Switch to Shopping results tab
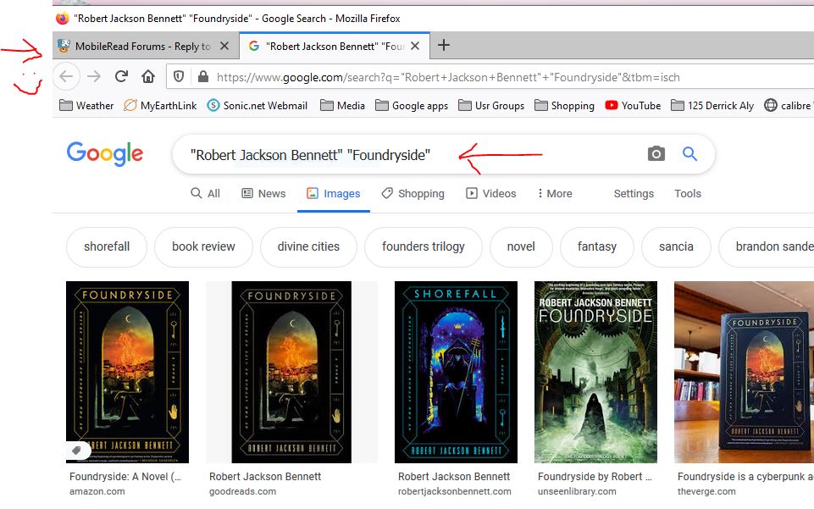The height and width of the screenshot is (509, 814). pos(413,194)
